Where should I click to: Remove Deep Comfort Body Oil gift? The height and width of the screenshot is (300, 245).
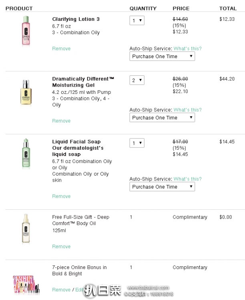(x=61, y=247)
